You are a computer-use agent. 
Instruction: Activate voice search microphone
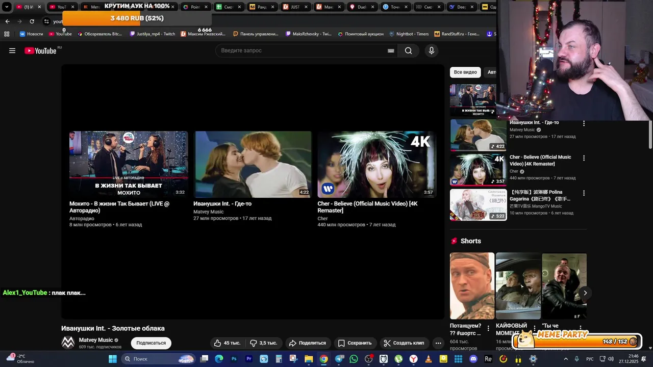click(x=432, y=50)
